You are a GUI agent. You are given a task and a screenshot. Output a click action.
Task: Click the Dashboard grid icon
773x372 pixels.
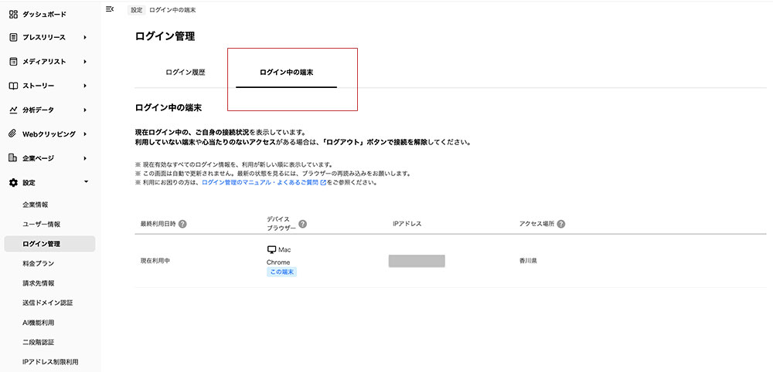[x=13, y=14]
